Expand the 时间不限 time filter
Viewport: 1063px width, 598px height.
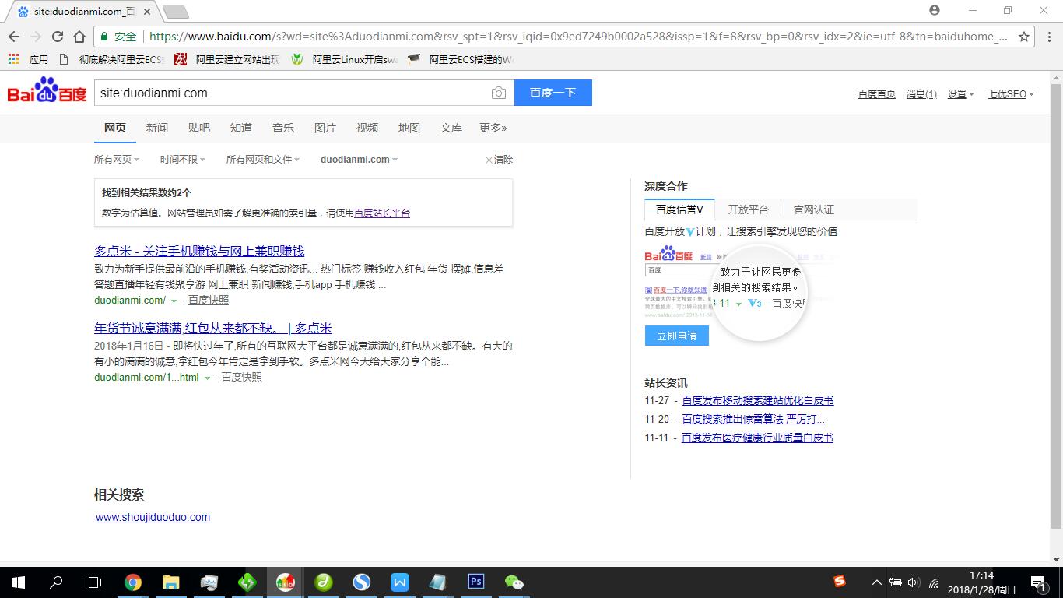[x=183, y=159]
